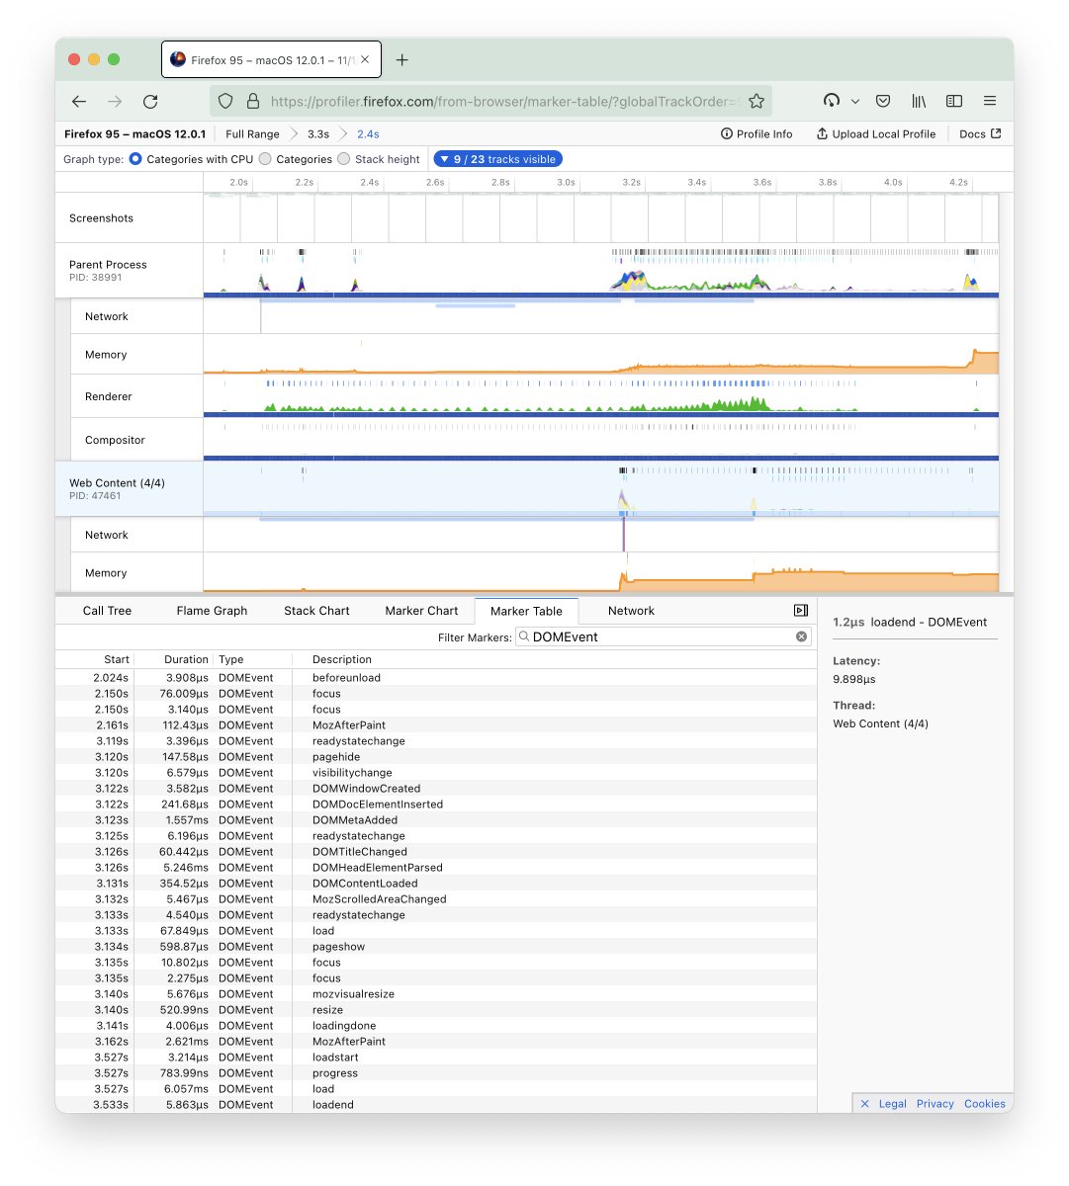The width and height of the screenshot is (1069, 1186).
Task: Select the loadingdone marker row
Action: (x=436, y=1026)
